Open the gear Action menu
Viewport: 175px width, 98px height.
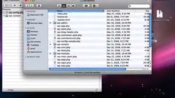pyautogui.click(x=95, y=6)
